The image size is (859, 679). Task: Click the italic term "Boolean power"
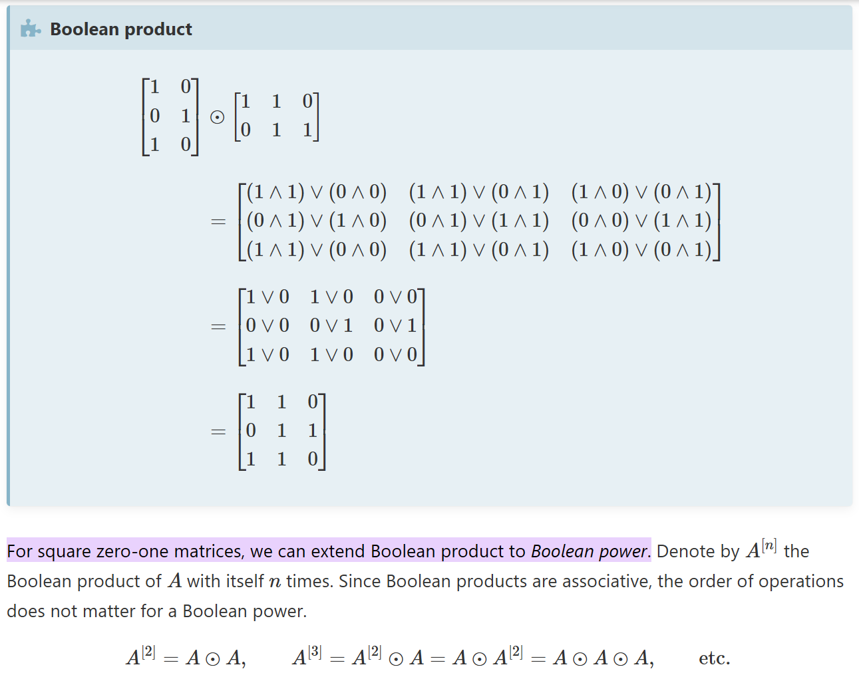click(589, 551)
